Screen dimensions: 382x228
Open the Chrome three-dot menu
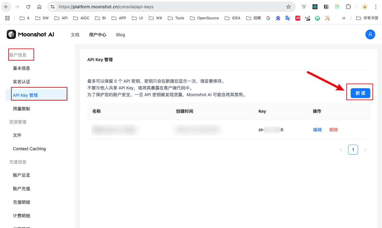[376, 7]
